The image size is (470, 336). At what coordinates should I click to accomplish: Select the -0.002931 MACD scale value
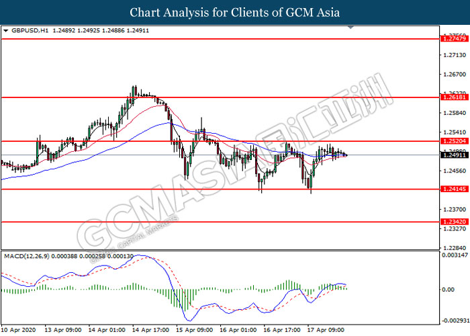click(x=455, y=321)
